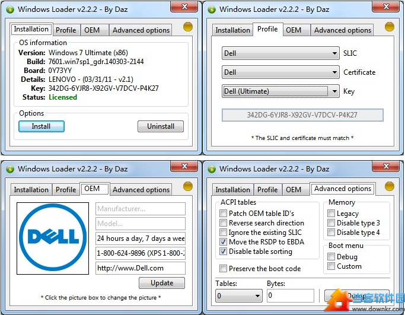This screenshot has width=405, height=315.
Task: Open Profile tab in top-left window
Action: pos(66,30)
